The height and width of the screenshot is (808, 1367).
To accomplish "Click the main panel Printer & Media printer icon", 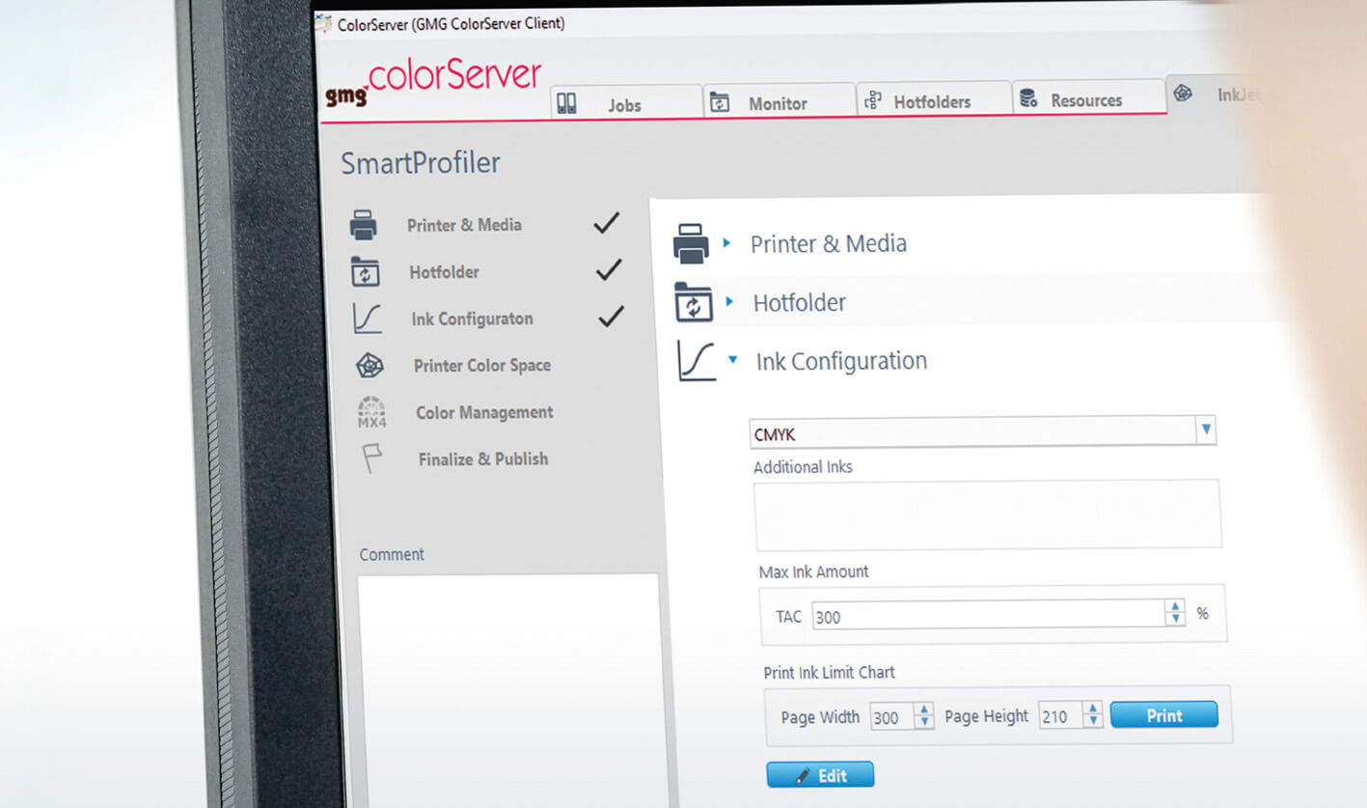I will [x=691, y=243].
